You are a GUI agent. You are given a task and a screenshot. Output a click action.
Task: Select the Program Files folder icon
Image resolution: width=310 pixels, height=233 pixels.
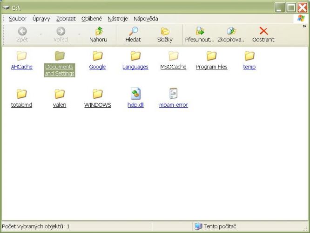point(211,56)
